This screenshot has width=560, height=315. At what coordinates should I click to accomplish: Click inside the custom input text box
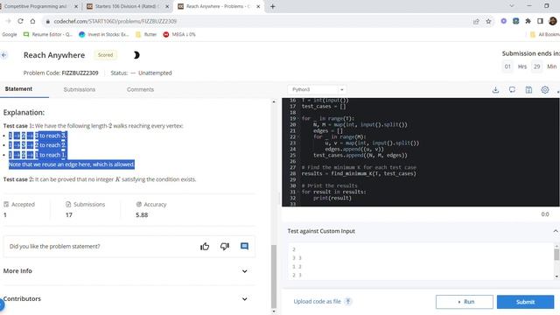(420, 262)
